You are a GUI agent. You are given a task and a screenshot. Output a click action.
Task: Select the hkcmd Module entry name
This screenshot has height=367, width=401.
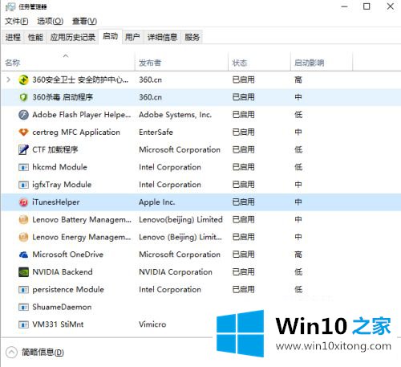59,167
